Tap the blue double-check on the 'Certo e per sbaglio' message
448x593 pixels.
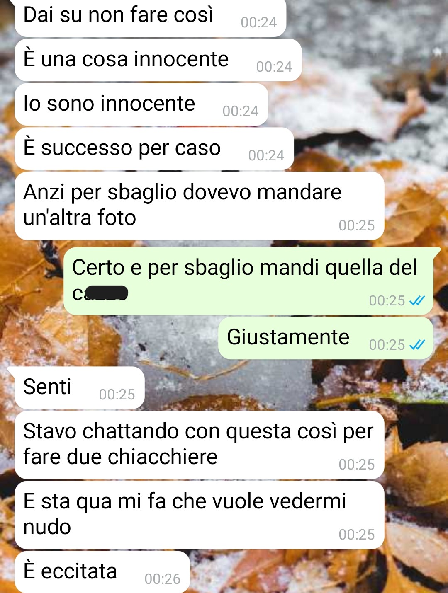[417, 300]
